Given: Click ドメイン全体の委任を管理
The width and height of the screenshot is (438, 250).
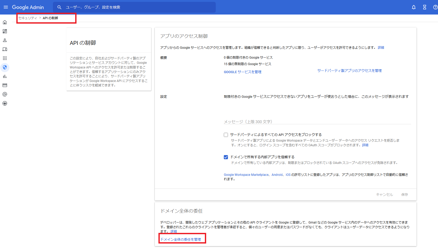Looking at the screenshot, I should click(181, 239).
